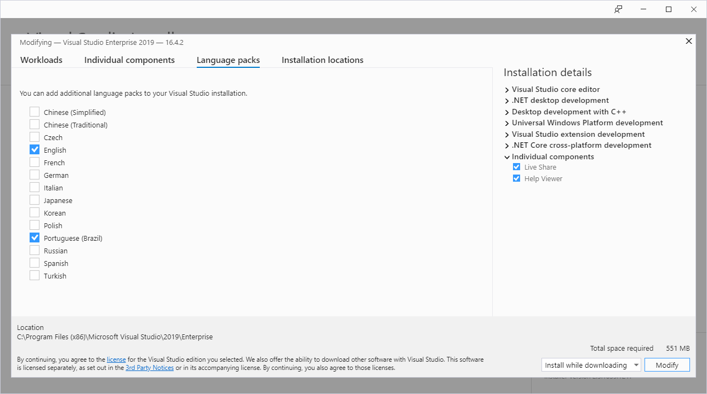707x394 pixels.
Task: Uncheck Help Viewer in Installation details
Action: click(516, 178)
